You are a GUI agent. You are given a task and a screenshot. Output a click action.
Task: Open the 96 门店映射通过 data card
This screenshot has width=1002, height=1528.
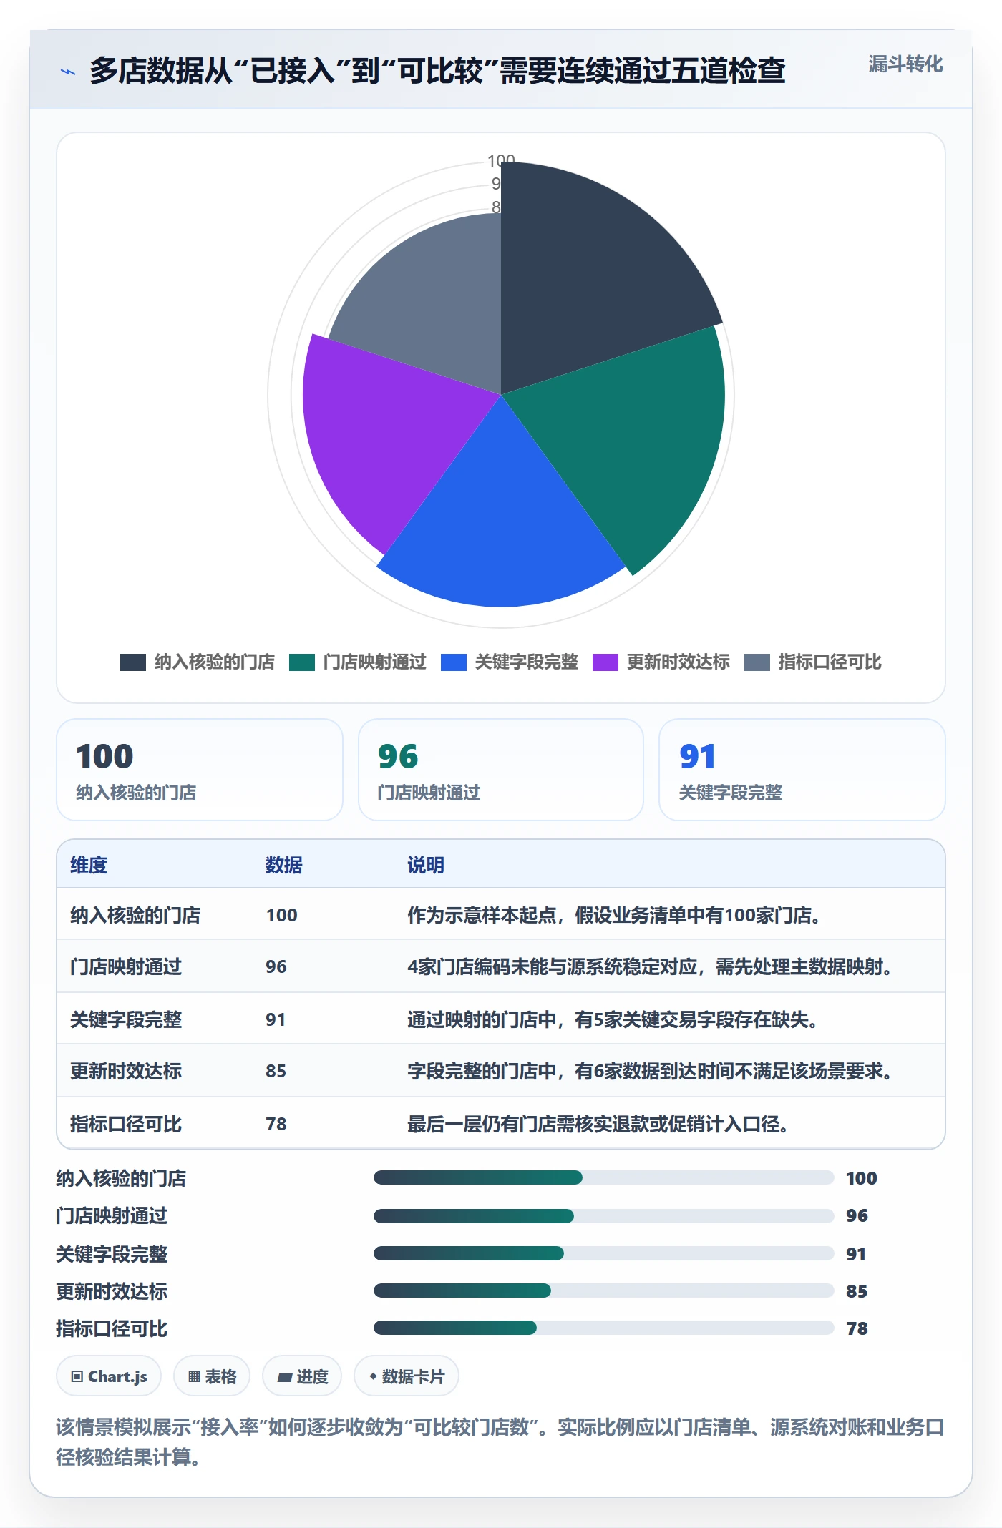[501, 770]
